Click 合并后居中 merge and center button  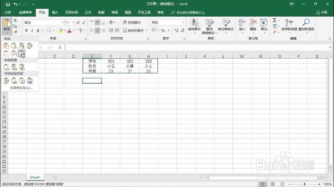click(133, 30)
